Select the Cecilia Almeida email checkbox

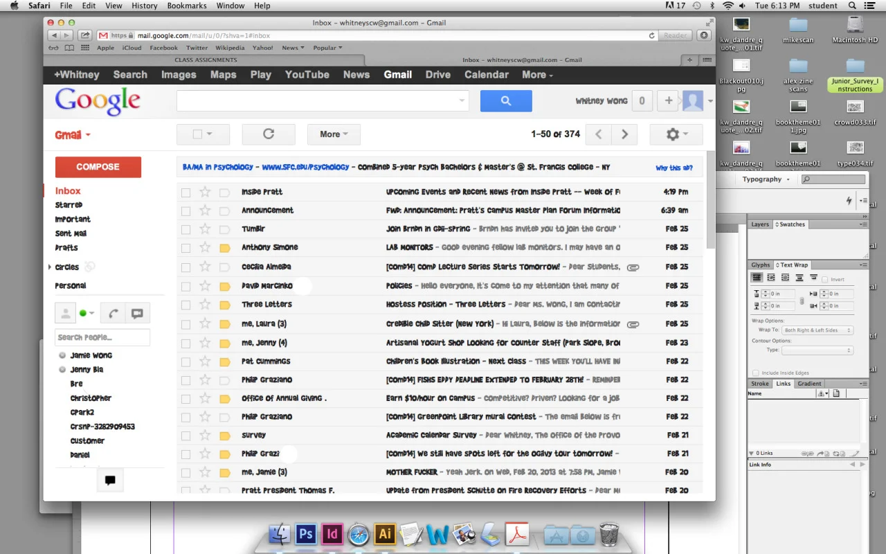186,267
